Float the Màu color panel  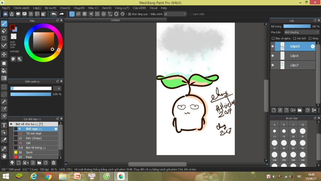click(58, 20)
